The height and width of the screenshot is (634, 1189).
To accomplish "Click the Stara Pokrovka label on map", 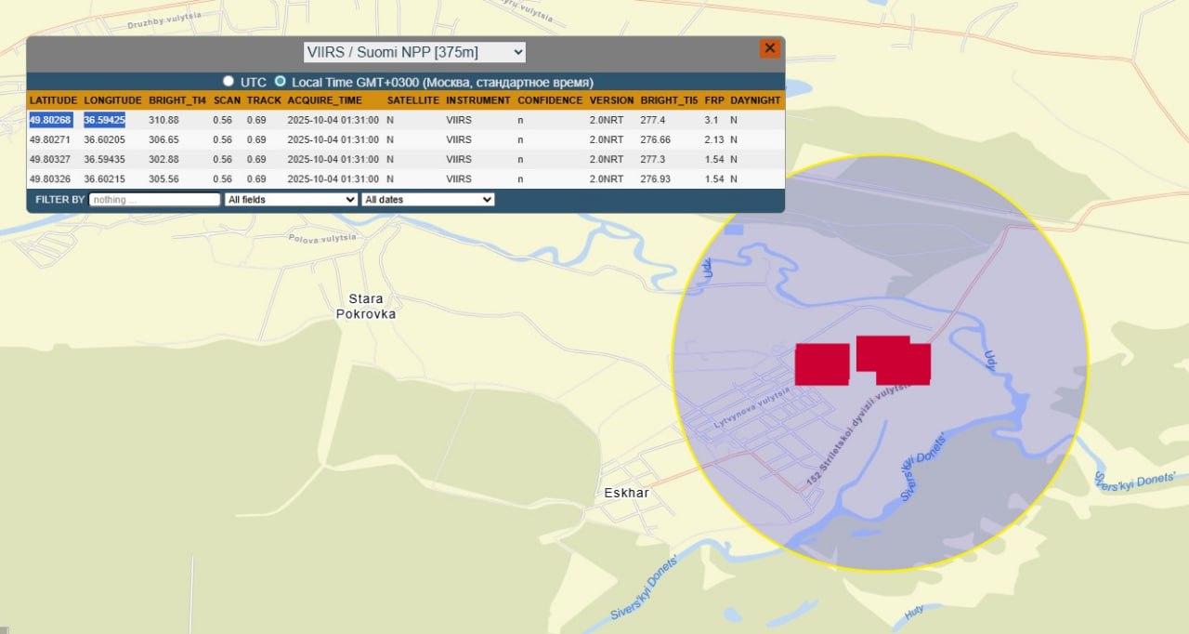I will [x=366, y=306].
